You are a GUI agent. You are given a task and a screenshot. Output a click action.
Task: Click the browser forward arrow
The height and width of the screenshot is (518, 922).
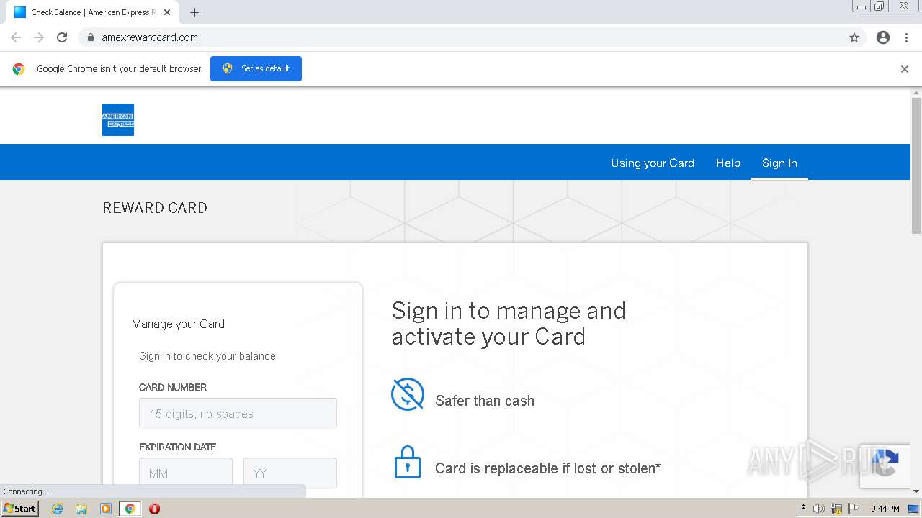(x=39, y=37)
